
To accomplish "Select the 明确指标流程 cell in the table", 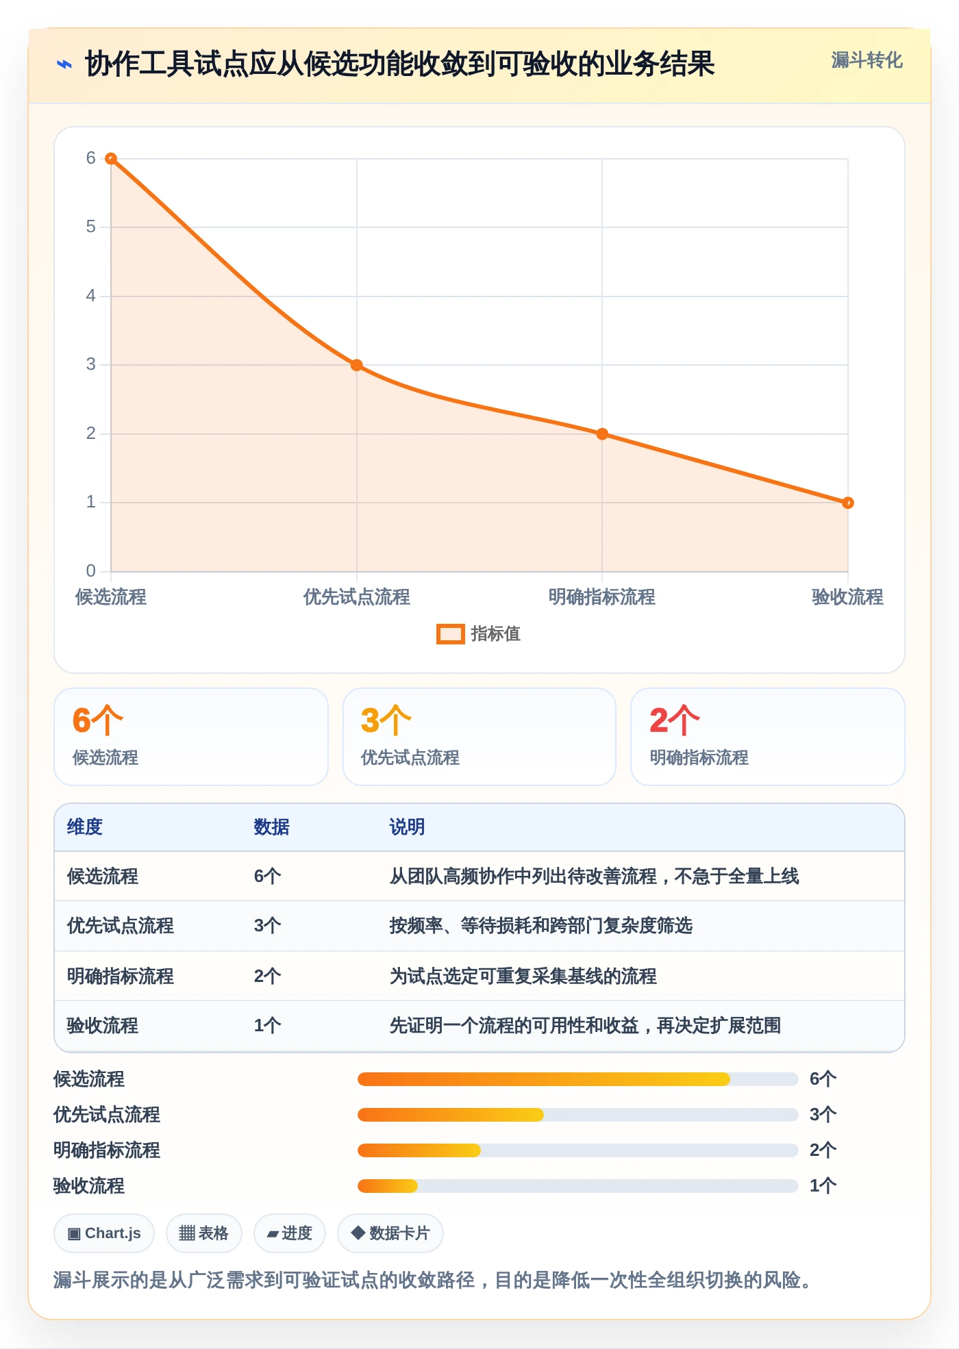I will 121,976.
